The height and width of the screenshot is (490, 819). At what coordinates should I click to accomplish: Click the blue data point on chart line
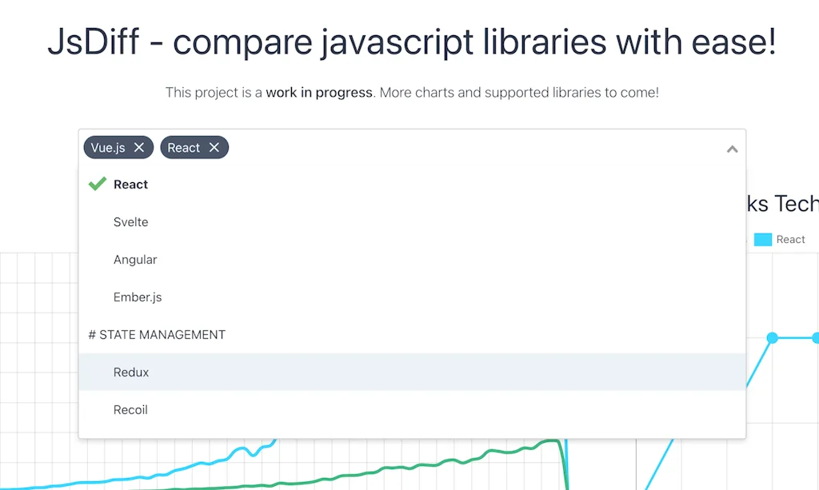tap(772, 338)
